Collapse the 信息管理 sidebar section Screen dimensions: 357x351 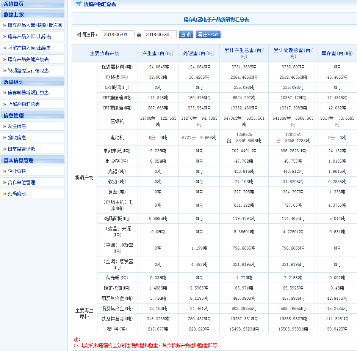coord(14,115)
